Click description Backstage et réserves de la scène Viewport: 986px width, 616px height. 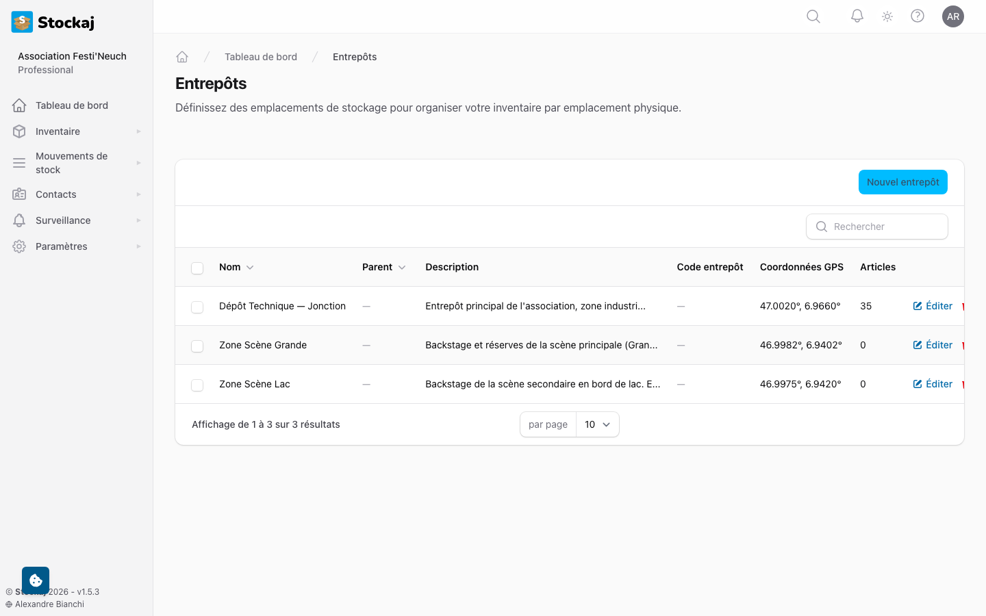point(542,345)
